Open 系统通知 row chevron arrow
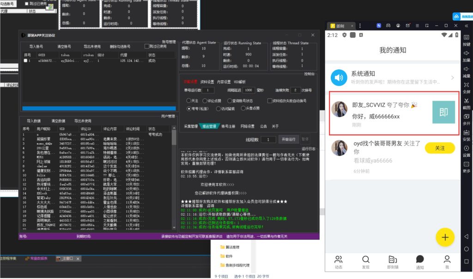This screenshot has height=279, width=473. coord(452,78)
